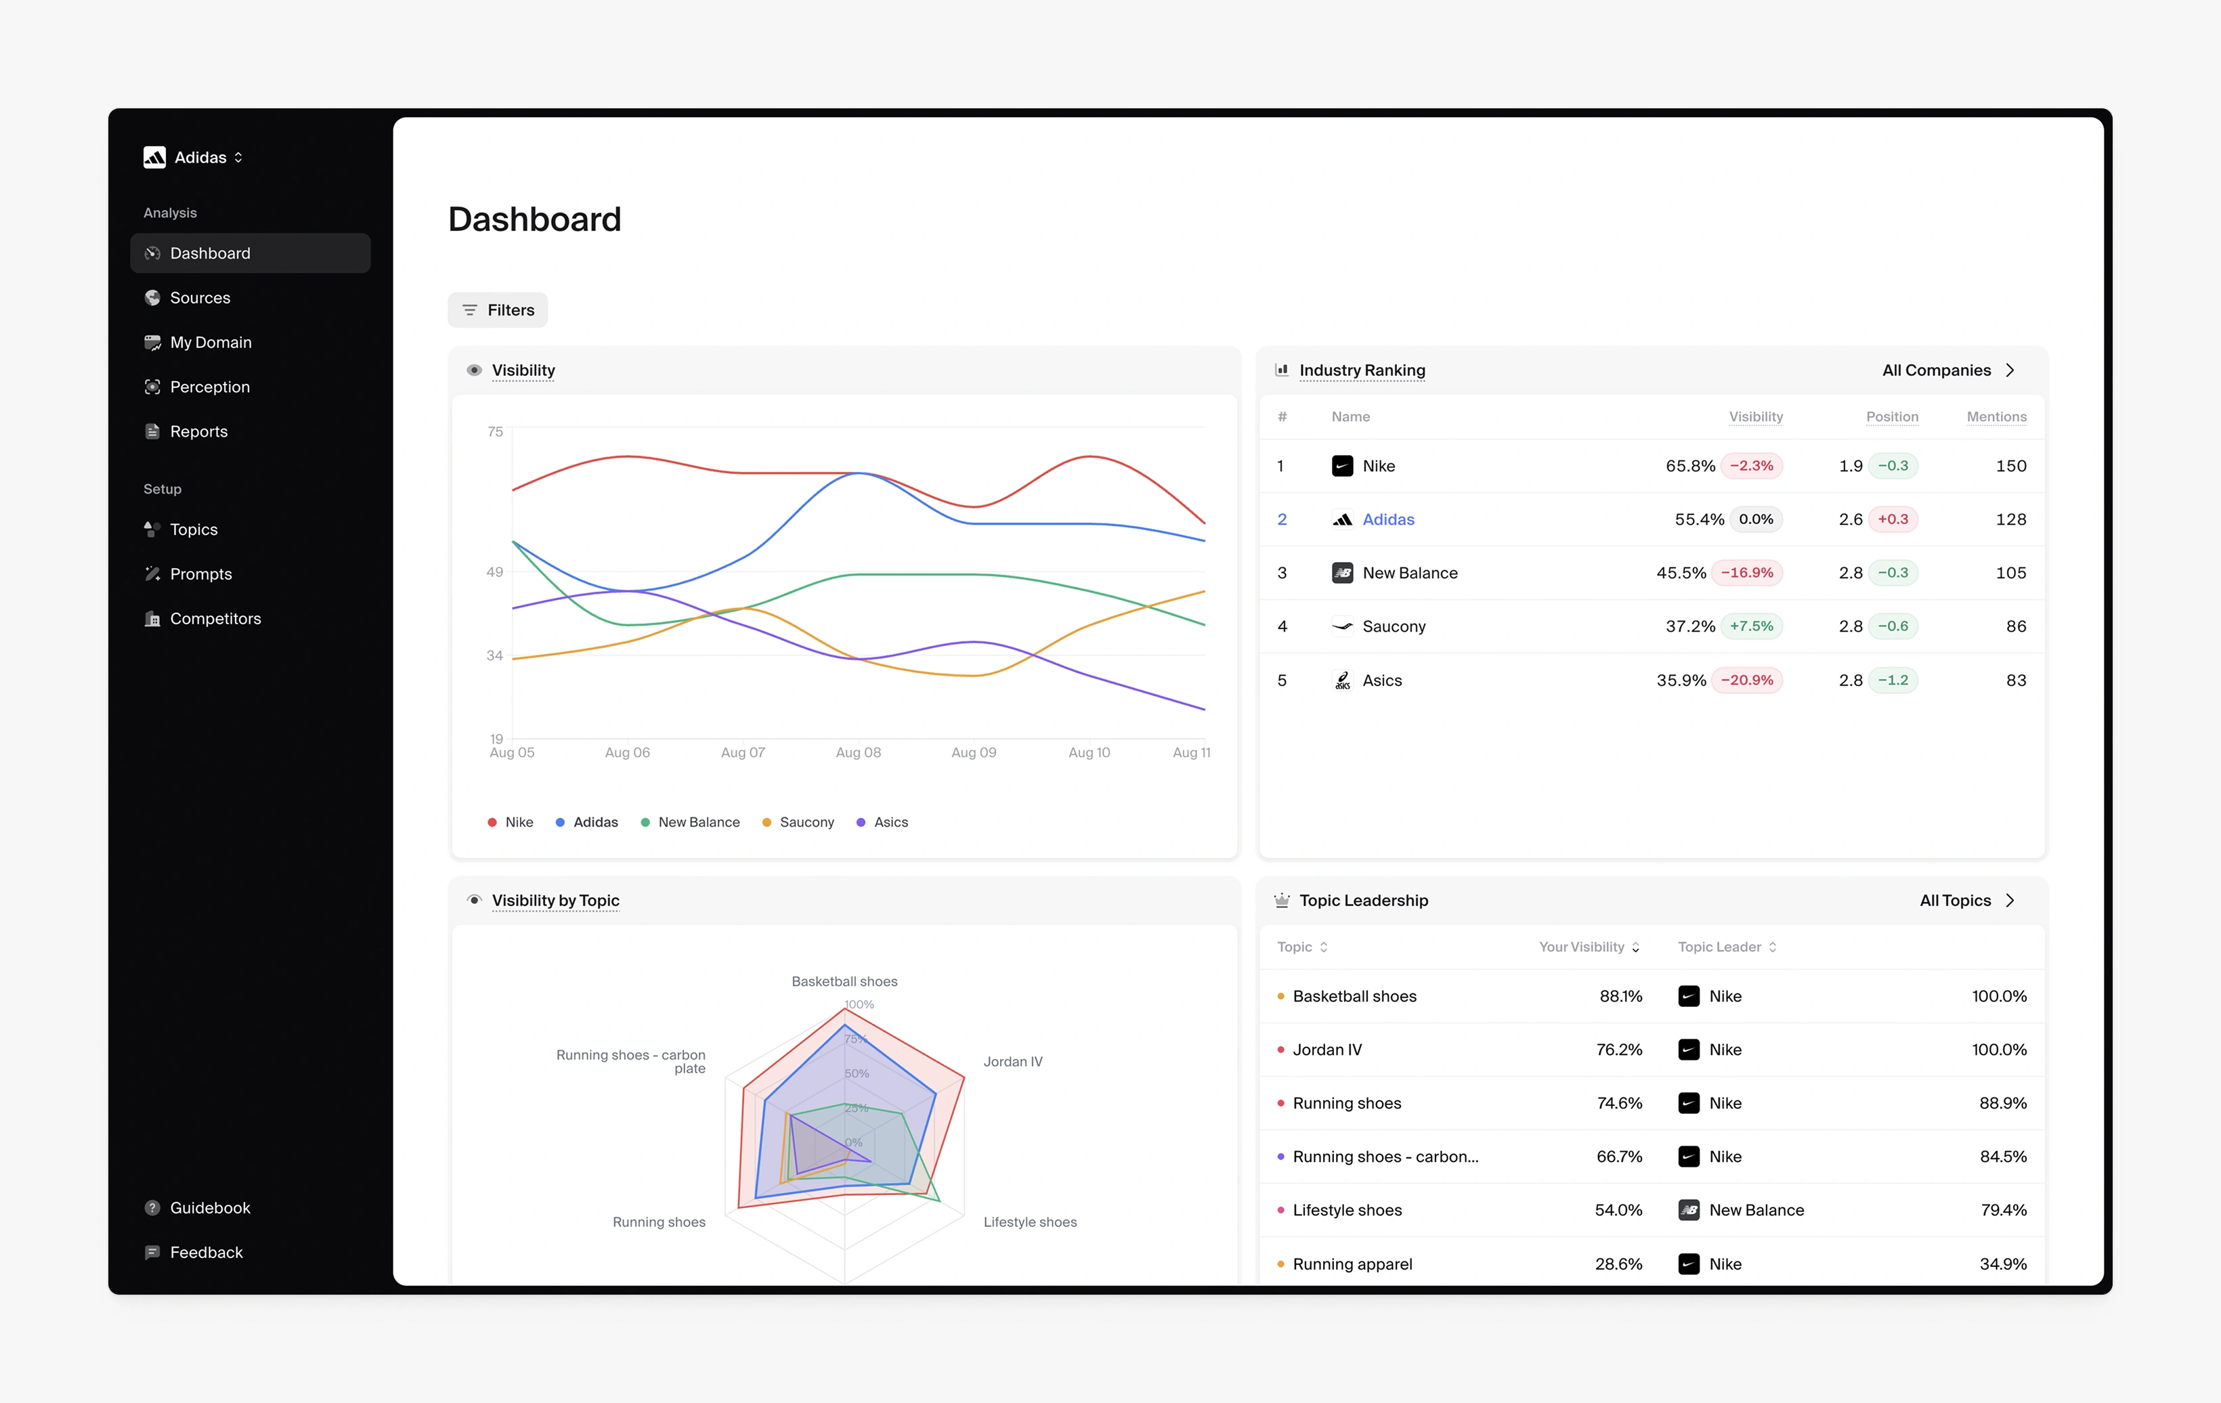This screenshot has height=1403, width=2221.
Task: Click the Sources globe icon
Action: click(152, 298)
